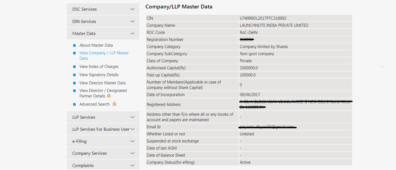Click the incorporation date 09/06/2017

(250, 95)
